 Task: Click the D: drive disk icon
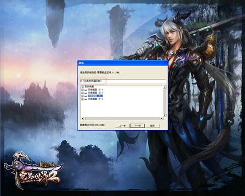pyautogui.click(x=86, y=93)
